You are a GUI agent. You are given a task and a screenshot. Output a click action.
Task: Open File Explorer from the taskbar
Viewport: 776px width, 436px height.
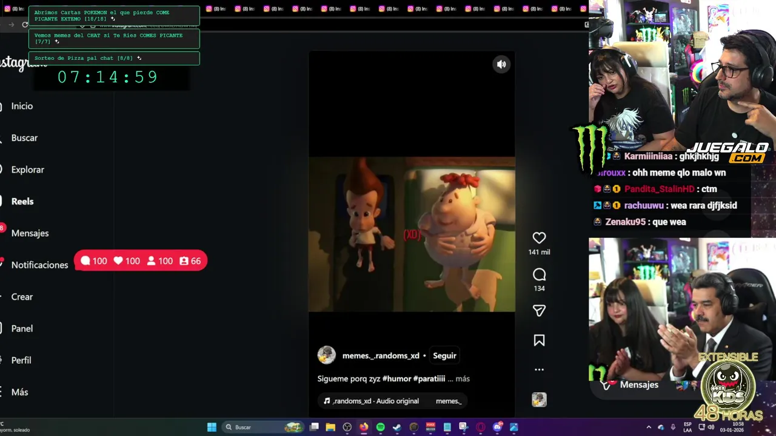(x=330, y=427)
